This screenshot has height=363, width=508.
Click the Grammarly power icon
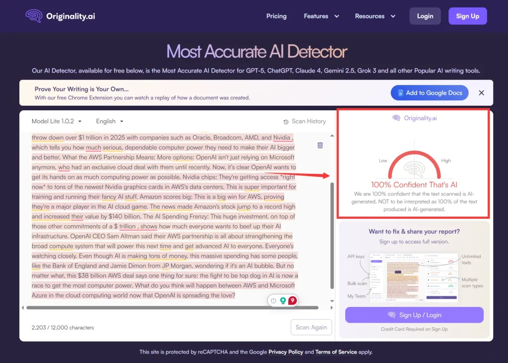click(273, 300)
